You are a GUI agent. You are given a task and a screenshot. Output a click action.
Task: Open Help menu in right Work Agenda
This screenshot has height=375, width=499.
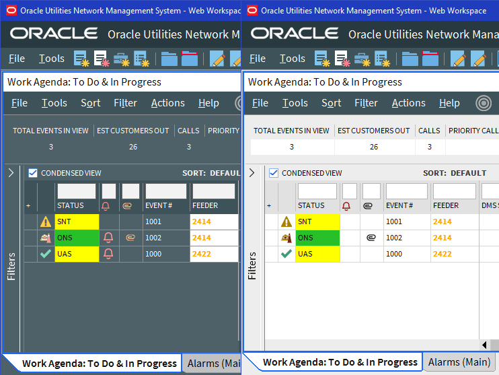tap(449, 103)
